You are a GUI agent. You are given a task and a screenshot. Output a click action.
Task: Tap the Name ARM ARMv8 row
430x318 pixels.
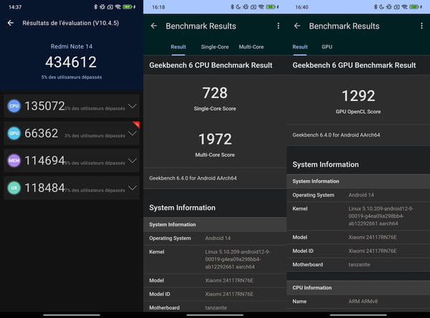tap(358, 302)
